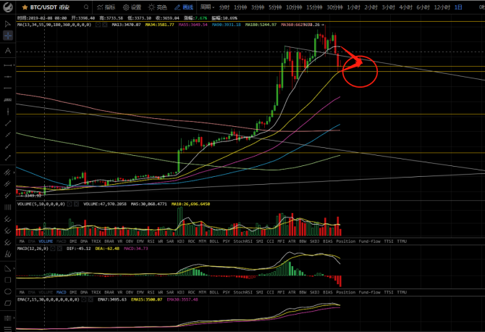Select the 1分钟 interval

point(240,7)
